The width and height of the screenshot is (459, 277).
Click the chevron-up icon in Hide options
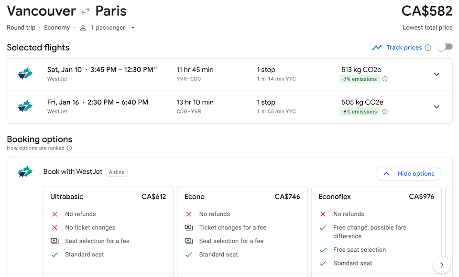pyautogui.click(x=386, y=174)
